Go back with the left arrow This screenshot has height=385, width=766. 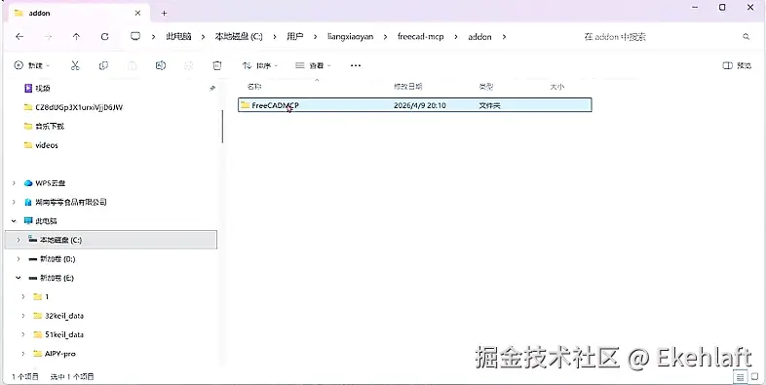19,37
